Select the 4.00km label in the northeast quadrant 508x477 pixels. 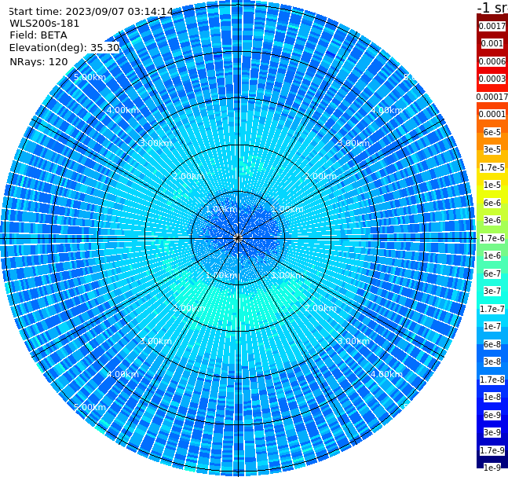[387, 110]
